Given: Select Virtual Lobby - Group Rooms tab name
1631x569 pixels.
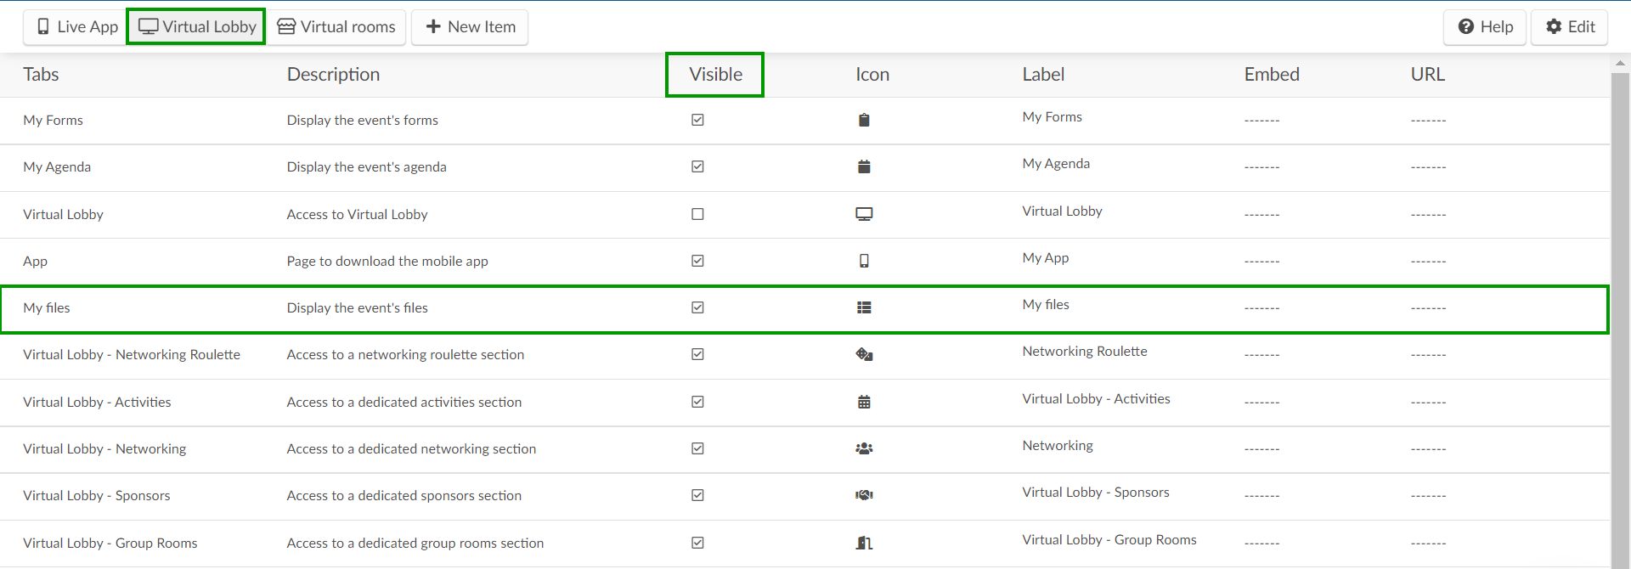Looking at the screenshot, I should 110,544.
